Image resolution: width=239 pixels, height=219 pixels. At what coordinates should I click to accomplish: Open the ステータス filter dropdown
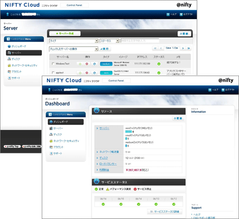pyautogui.click(x=109, y=41)
